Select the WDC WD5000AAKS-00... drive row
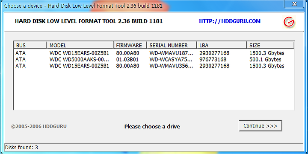The height and width of the screenshot is (154, 308). pos(154,59)
